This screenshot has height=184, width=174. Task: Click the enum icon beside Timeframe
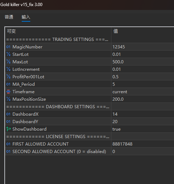(9, 92)
